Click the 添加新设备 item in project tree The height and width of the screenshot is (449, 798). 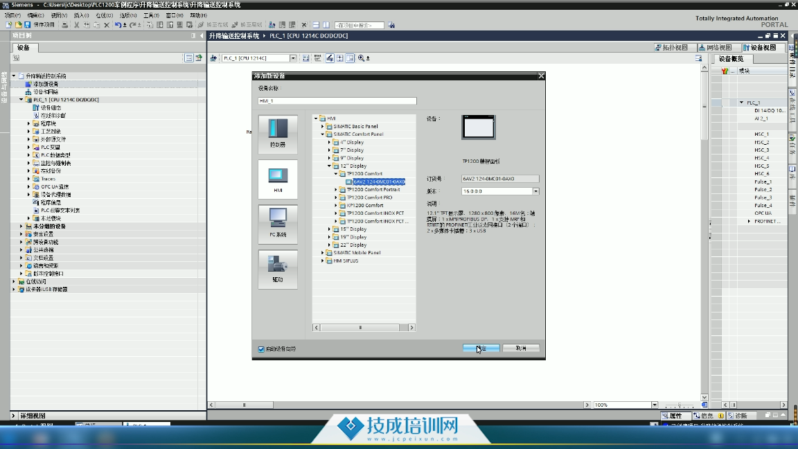(x=46, y=84)
